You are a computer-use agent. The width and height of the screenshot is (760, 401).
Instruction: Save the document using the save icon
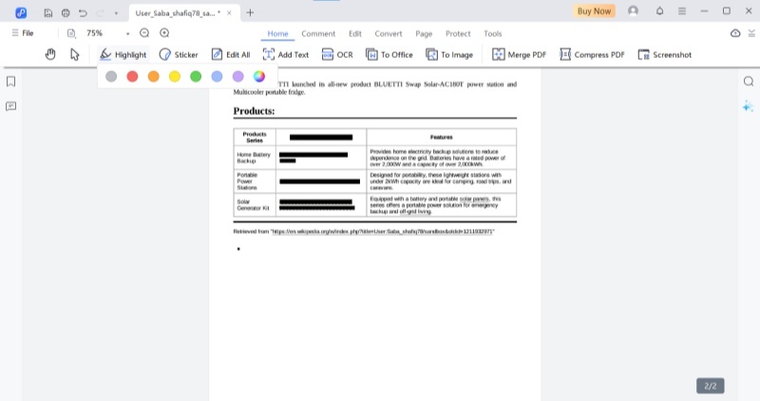tap(48, 13)
